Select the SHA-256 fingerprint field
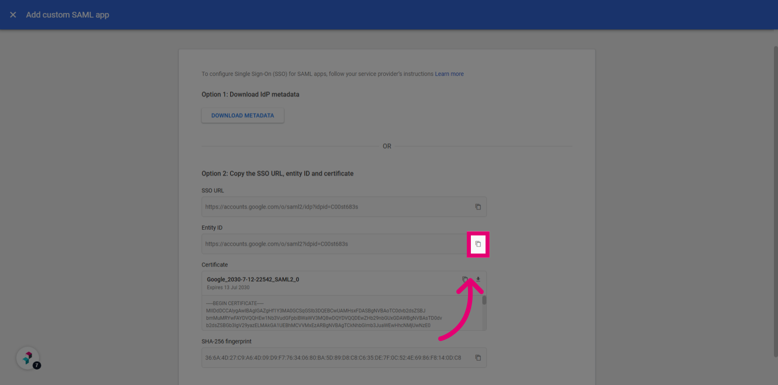Viewport: 778px width, 385px height. click(x=344, y=358)
